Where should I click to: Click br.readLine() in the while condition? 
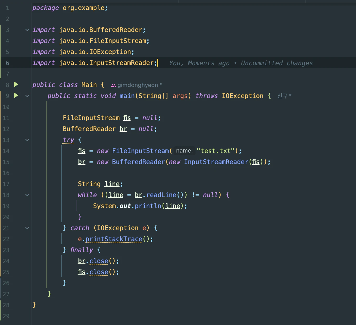pyautogui.click(x=159, y=195)
